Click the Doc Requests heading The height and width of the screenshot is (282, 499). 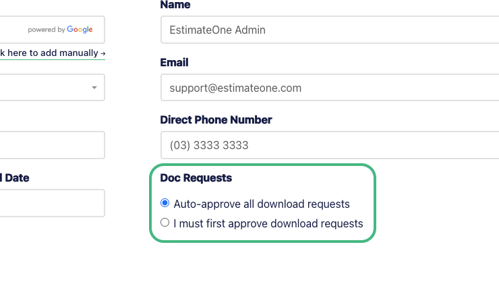[196, 178]
